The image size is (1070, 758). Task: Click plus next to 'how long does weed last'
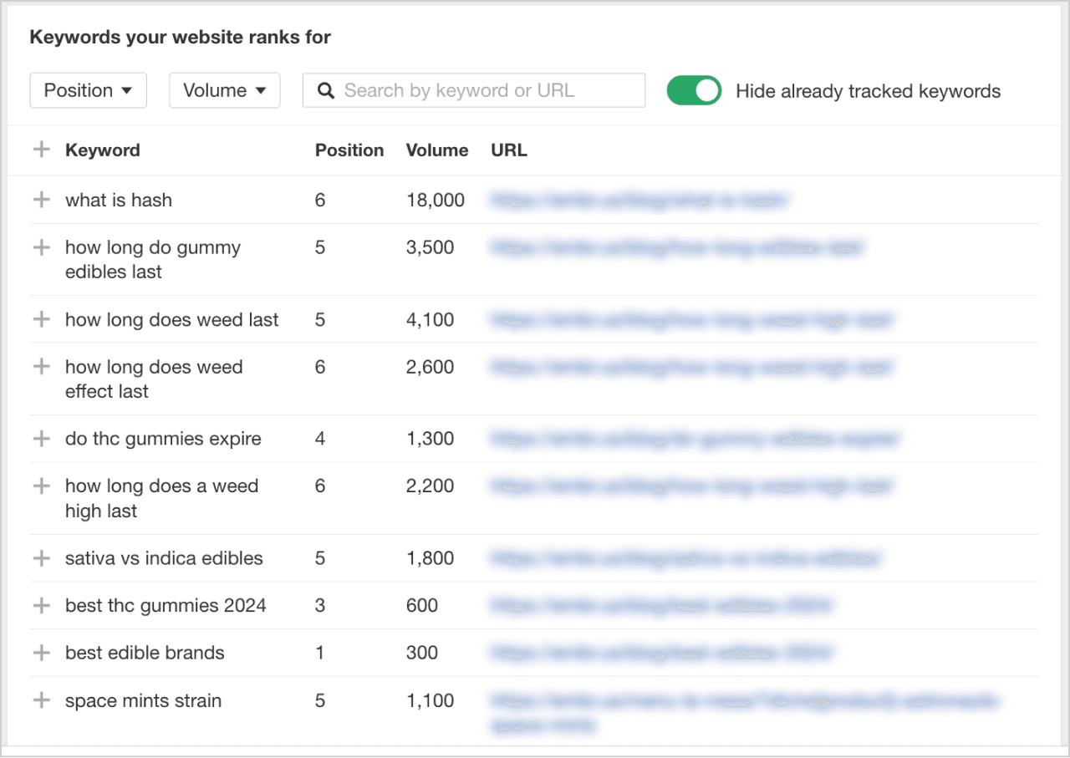(x=41, y=319)
